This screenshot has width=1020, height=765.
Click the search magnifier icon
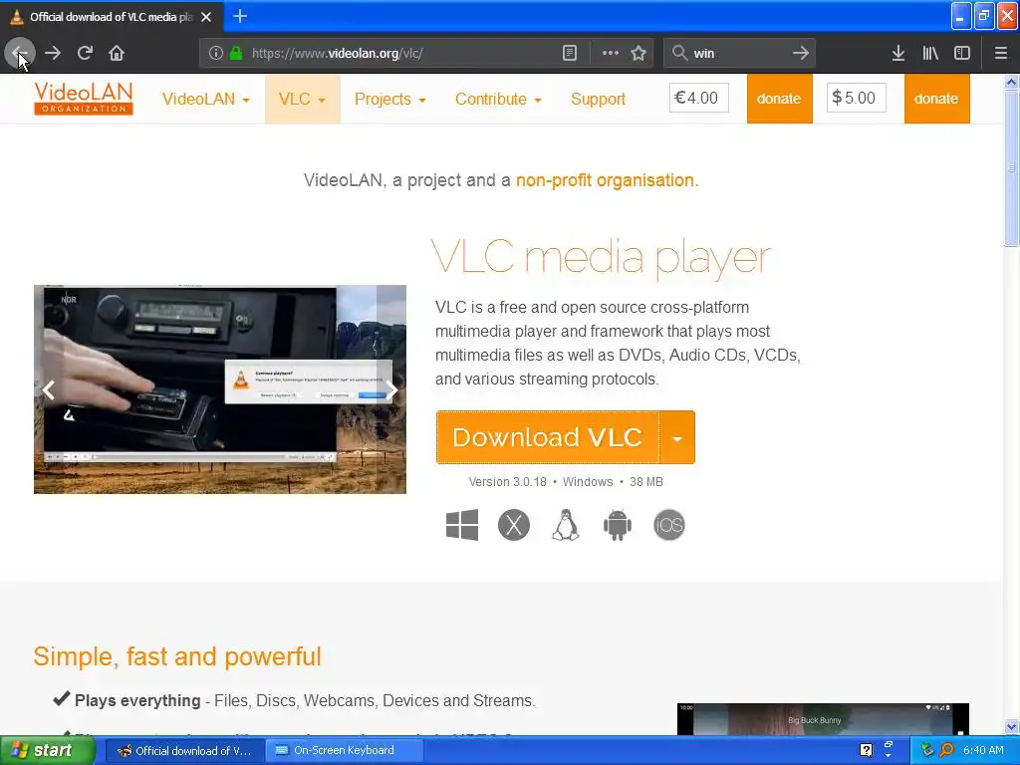coord(679,53)
